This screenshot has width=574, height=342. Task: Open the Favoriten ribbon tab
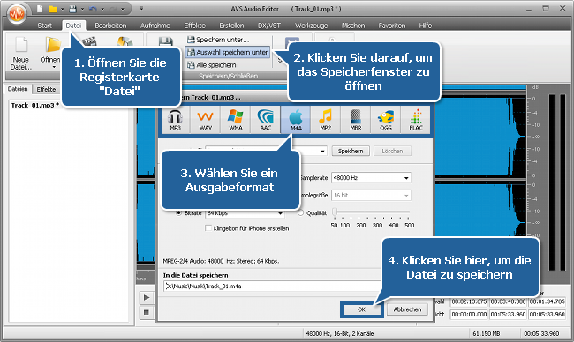[392, 26]
